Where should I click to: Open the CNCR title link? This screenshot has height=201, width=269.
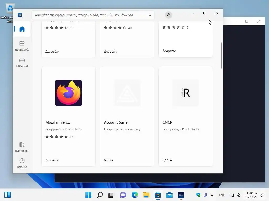[167, 122]
